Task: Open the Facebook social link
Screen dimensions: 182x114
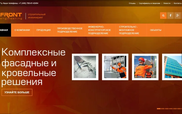Action: click(x=171, y=15)
